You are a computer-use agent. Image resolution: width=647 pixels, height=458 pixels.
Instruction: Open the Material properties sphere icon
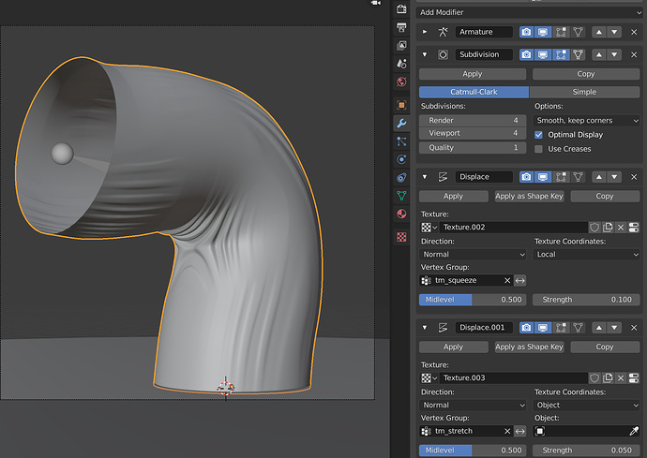(401, 214)
